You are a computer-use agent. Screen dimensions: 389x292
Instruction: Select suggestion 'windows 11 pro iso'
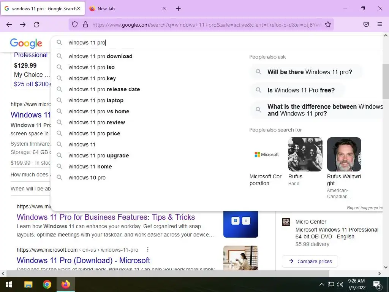[92, 67]
